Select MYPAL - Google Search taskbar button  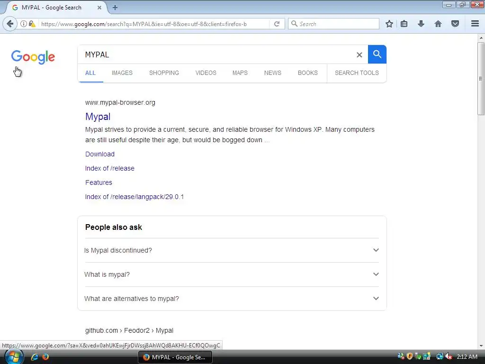click(x=175, y=357)
